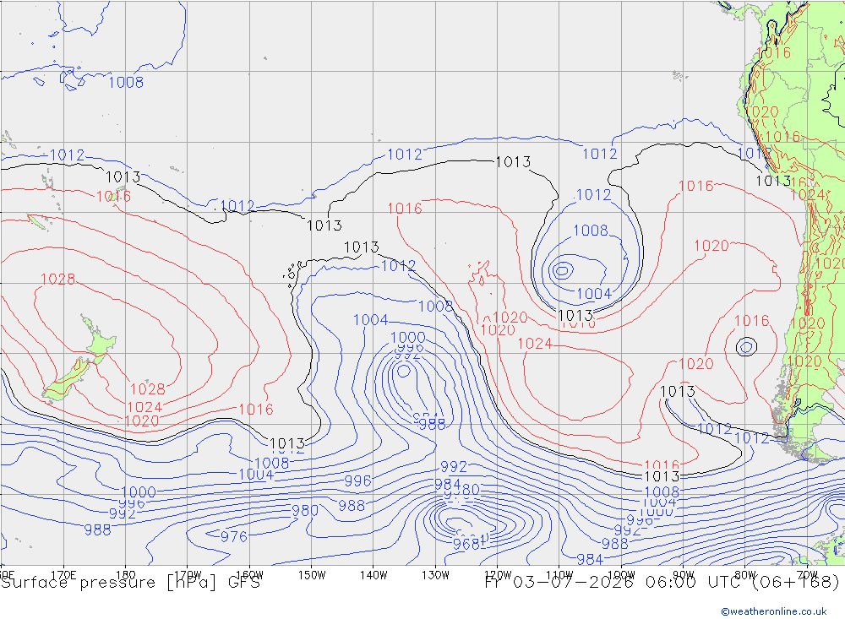Click the weatheronline.co.uk copyright text

tap(773, 611)
